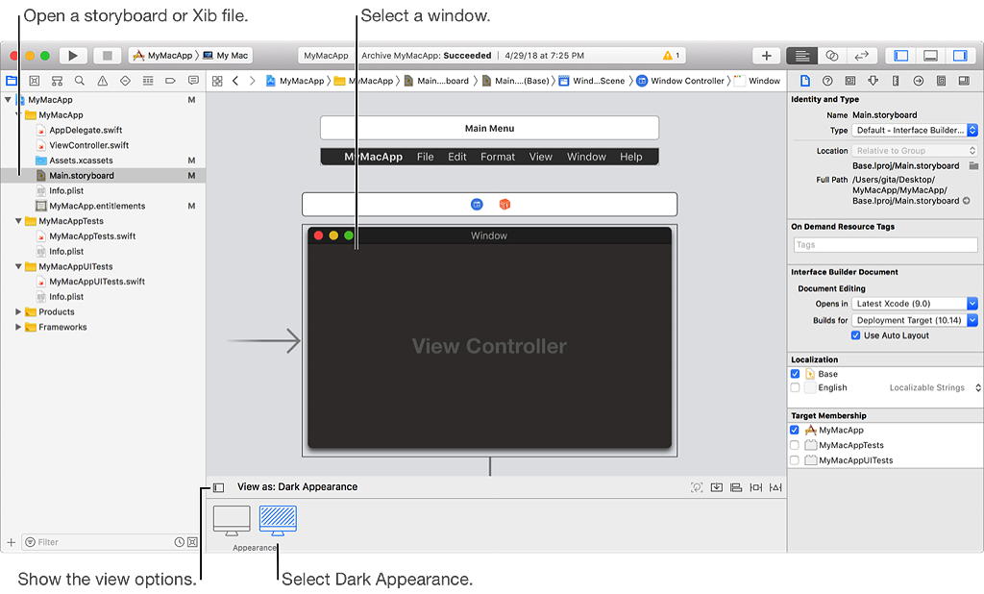Go forward in editor history
Screen dimensions: 984x594
(x=253, y=81)
